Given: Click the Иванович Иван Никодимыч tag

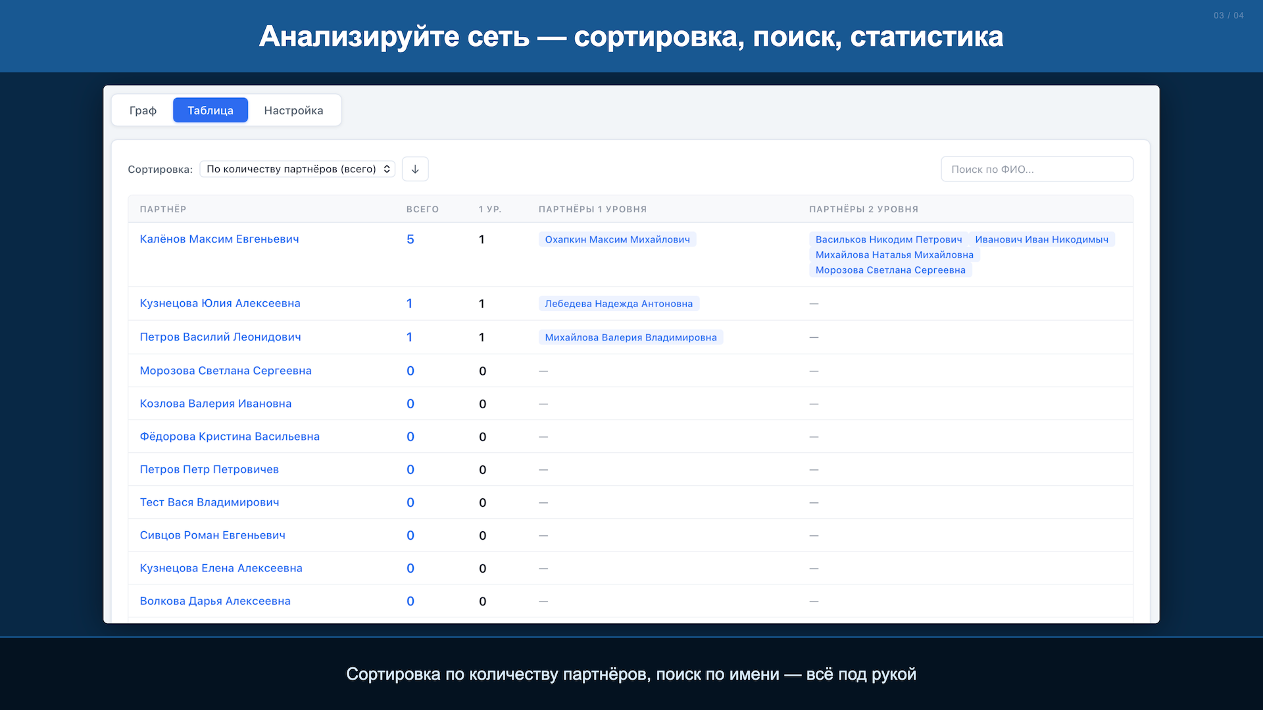Looking at the screenshot, I should pyautogui.click(x=1041, y=239).
